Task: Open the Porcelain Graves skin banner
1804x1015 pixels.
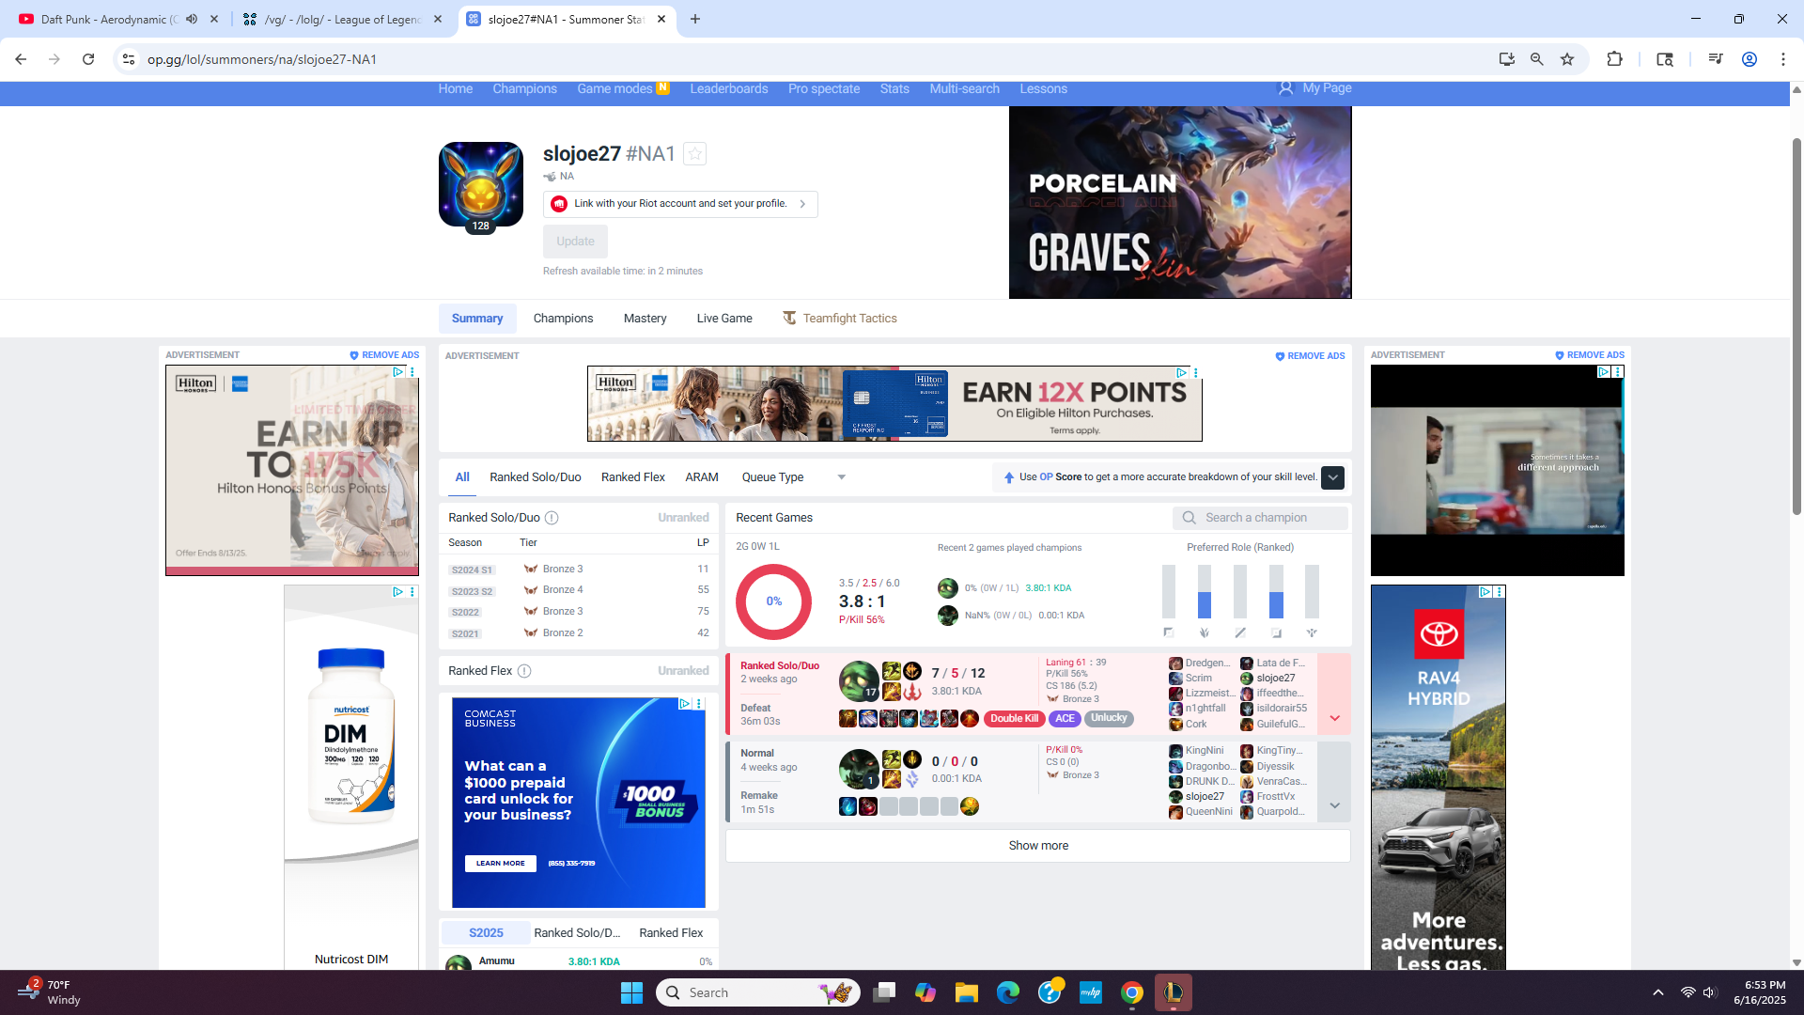Action: [x=1180, y=203]
